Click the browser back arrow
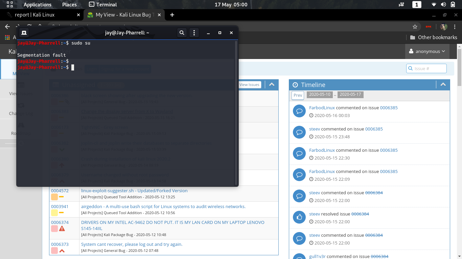Image resolution: width=462 pixels, height=259 pixels. pos(7,27)
